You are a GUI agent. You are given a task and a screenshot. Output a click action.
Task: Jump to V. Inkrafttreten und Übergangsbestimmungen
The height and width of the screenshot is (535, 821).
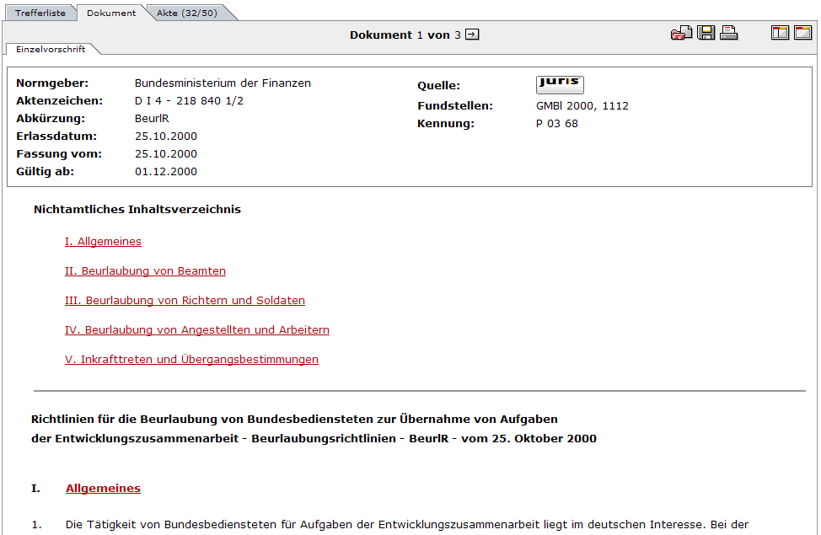click(191, 360)
